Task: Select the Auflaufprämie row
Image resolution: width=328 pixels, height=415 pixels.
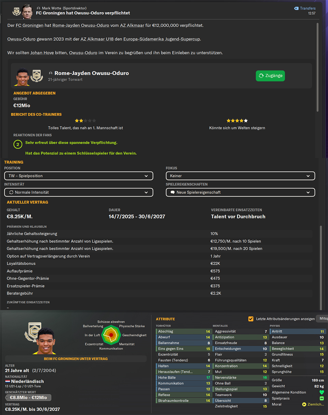Action: click(160, 271)
